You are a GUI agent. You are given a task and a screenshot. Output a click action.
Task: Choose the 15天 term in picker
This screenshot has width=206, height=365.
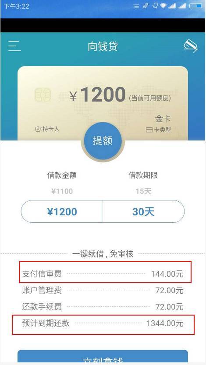point(143,191)
